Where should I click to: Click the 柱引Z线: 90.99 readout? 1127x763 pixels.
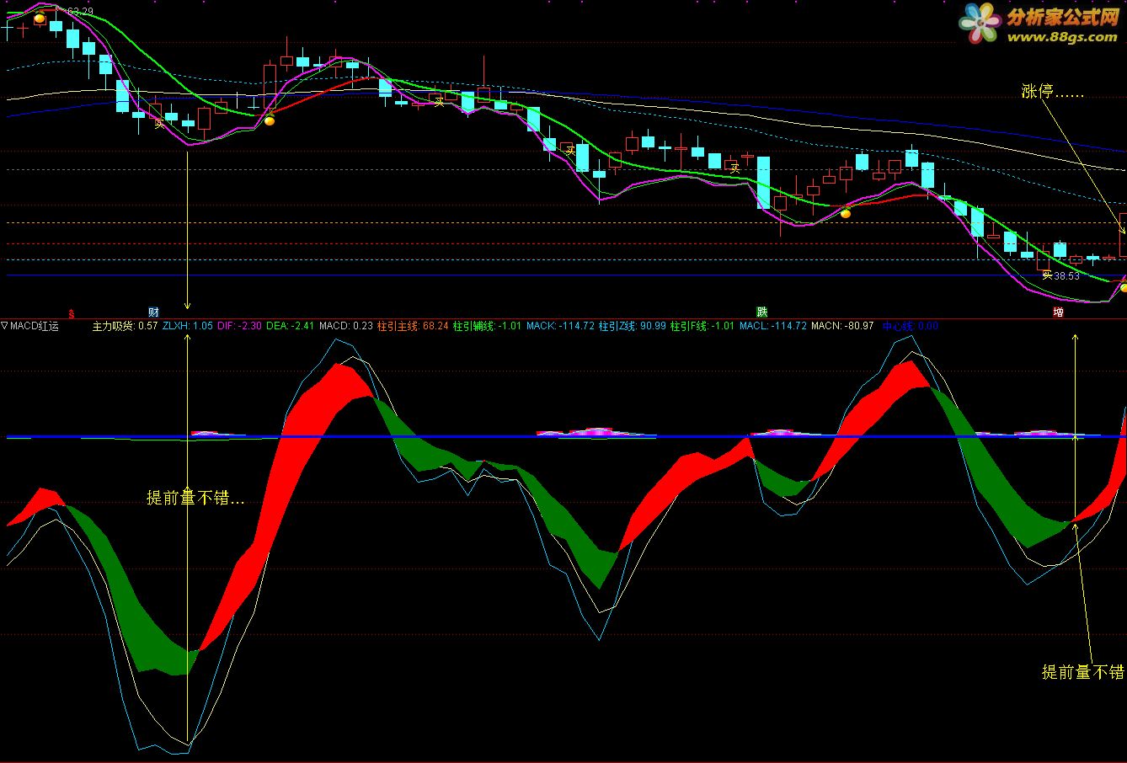click(633, 326)
